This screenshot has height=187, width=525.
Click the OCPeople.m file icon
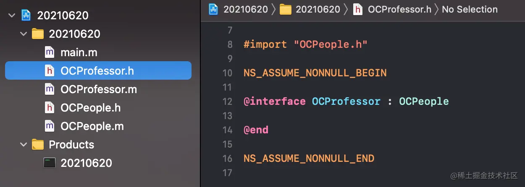tap(50, 126)
